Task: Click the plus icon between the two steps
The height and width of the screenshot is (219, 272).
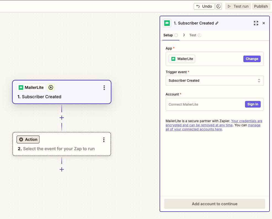Action: click(x=61, y=117)
